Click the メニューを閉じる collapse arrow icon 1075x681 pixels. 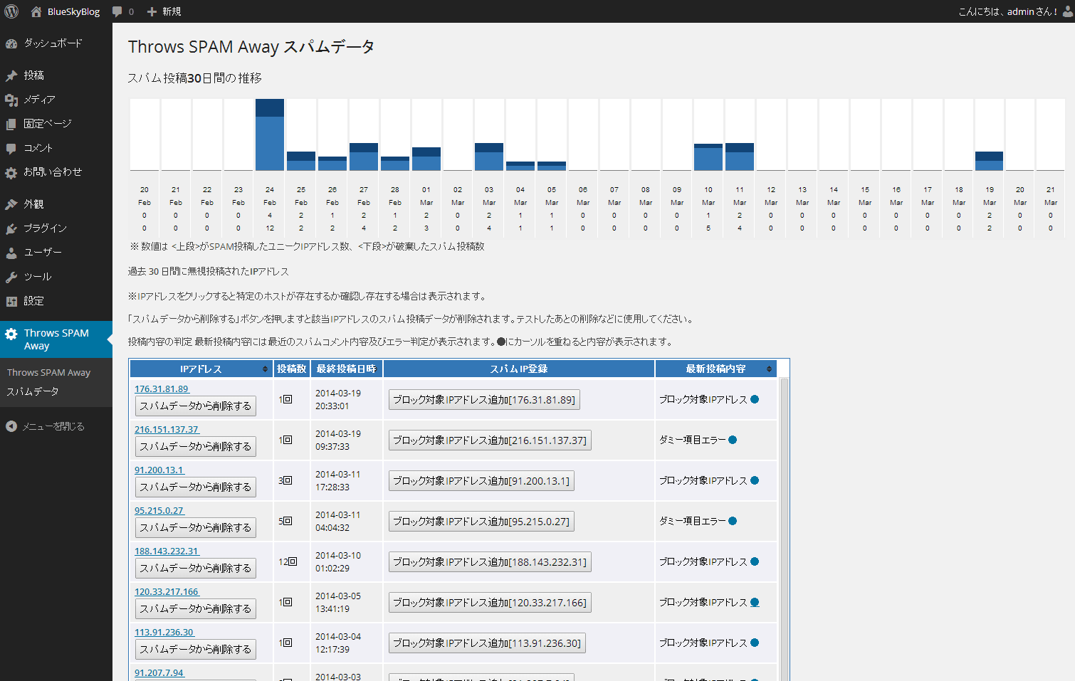[11, 426]
